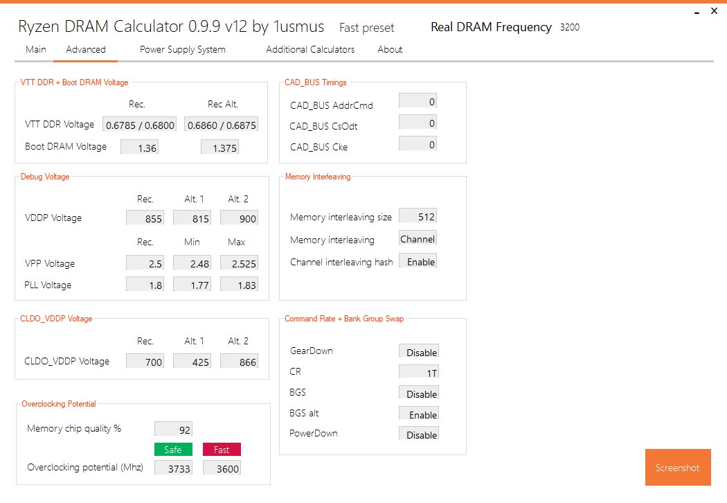Click CLDO_VDDP Alt. 2 value 866
This screenshot has width=727, height=503.
tap(239, 361)
